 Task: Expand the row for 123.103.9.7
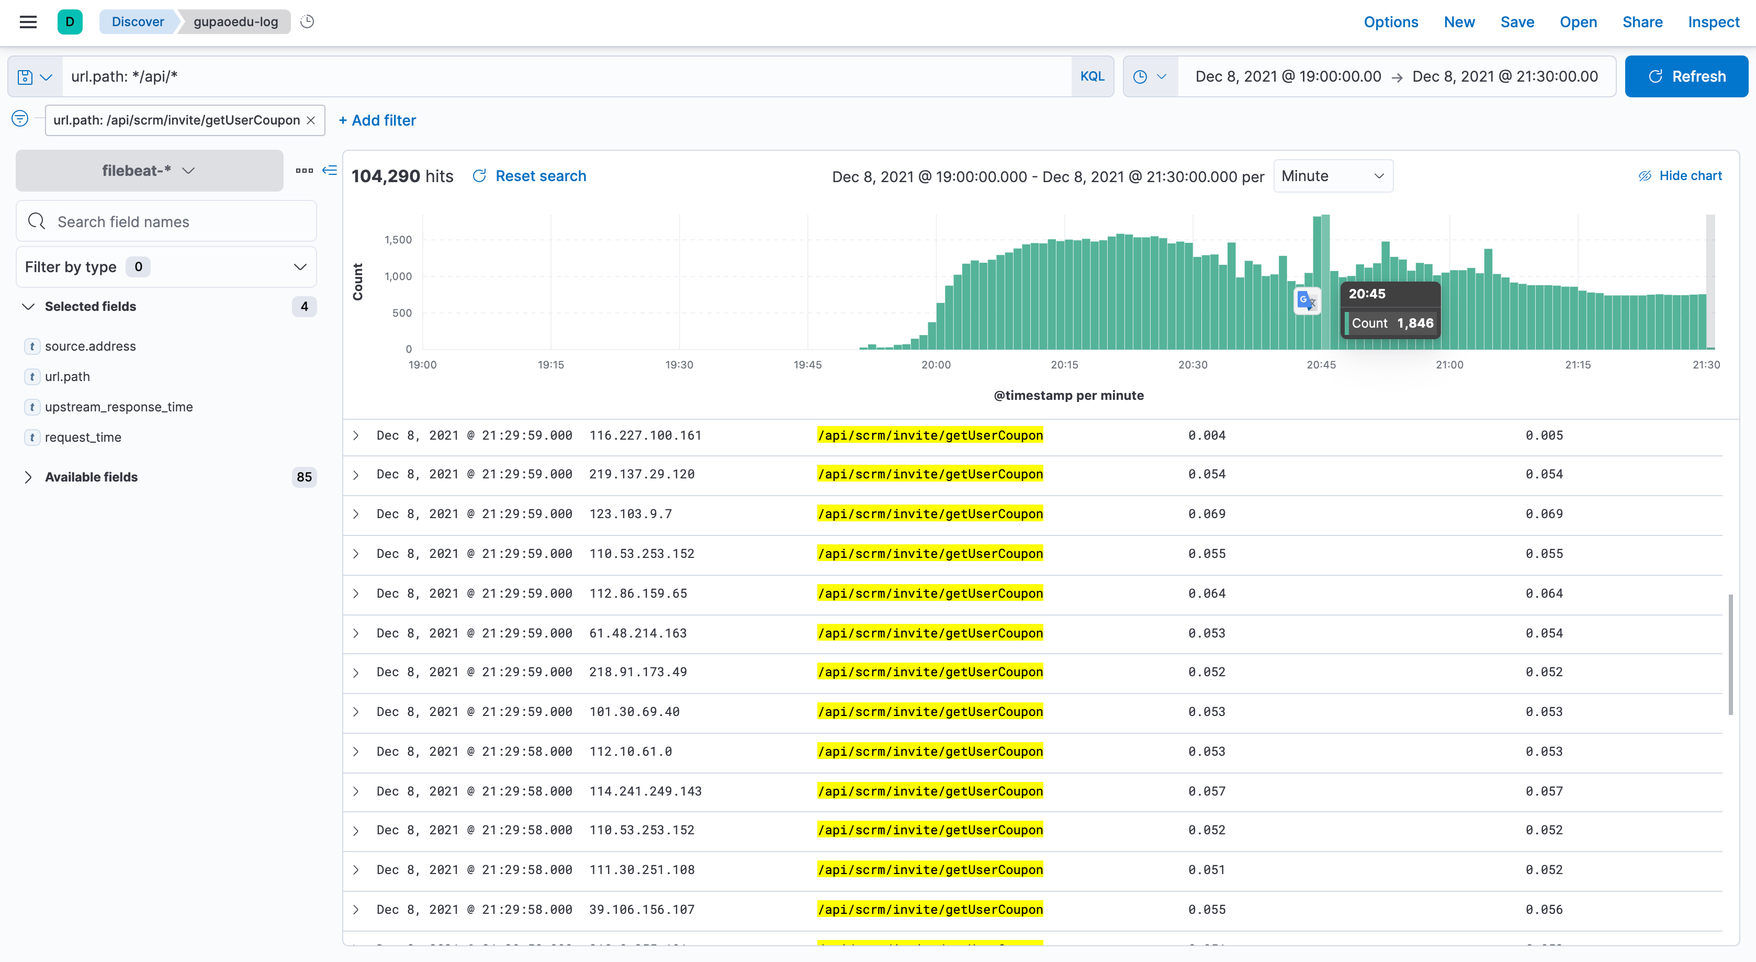[356, 514]
